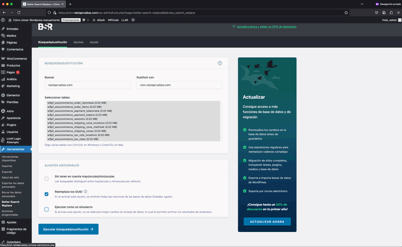Open Importar under Herramientas
This screenshot has height=247, width=402.
coord(7,166)
